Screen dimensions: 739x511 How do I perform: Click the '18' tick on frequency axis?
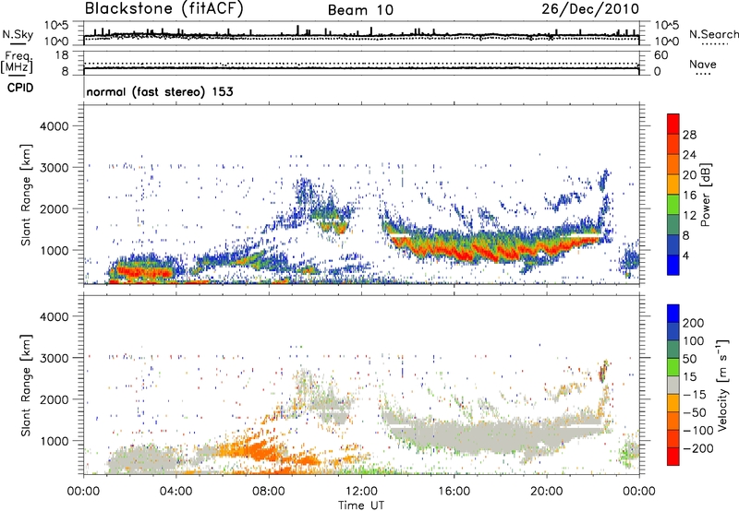click(x=62, y=55)
